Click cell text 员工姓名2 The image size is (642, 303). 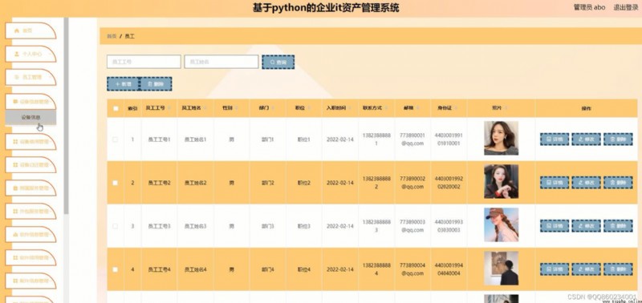pyautogui.click(x=195, y=183)
